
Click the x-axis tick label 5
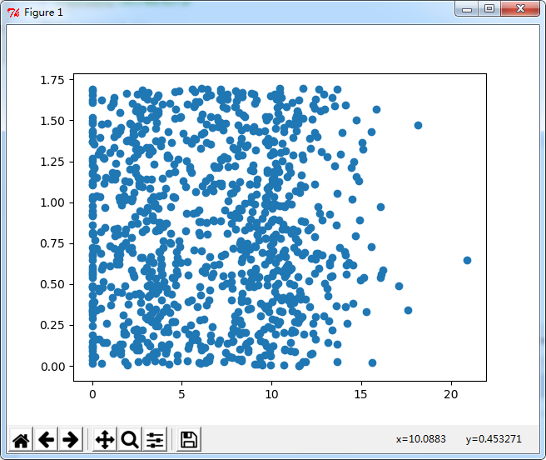tap(181, 394)
